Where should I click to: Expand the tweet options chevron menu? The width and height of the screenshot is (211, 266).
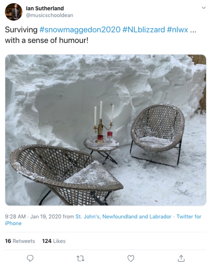coord(204,8)
